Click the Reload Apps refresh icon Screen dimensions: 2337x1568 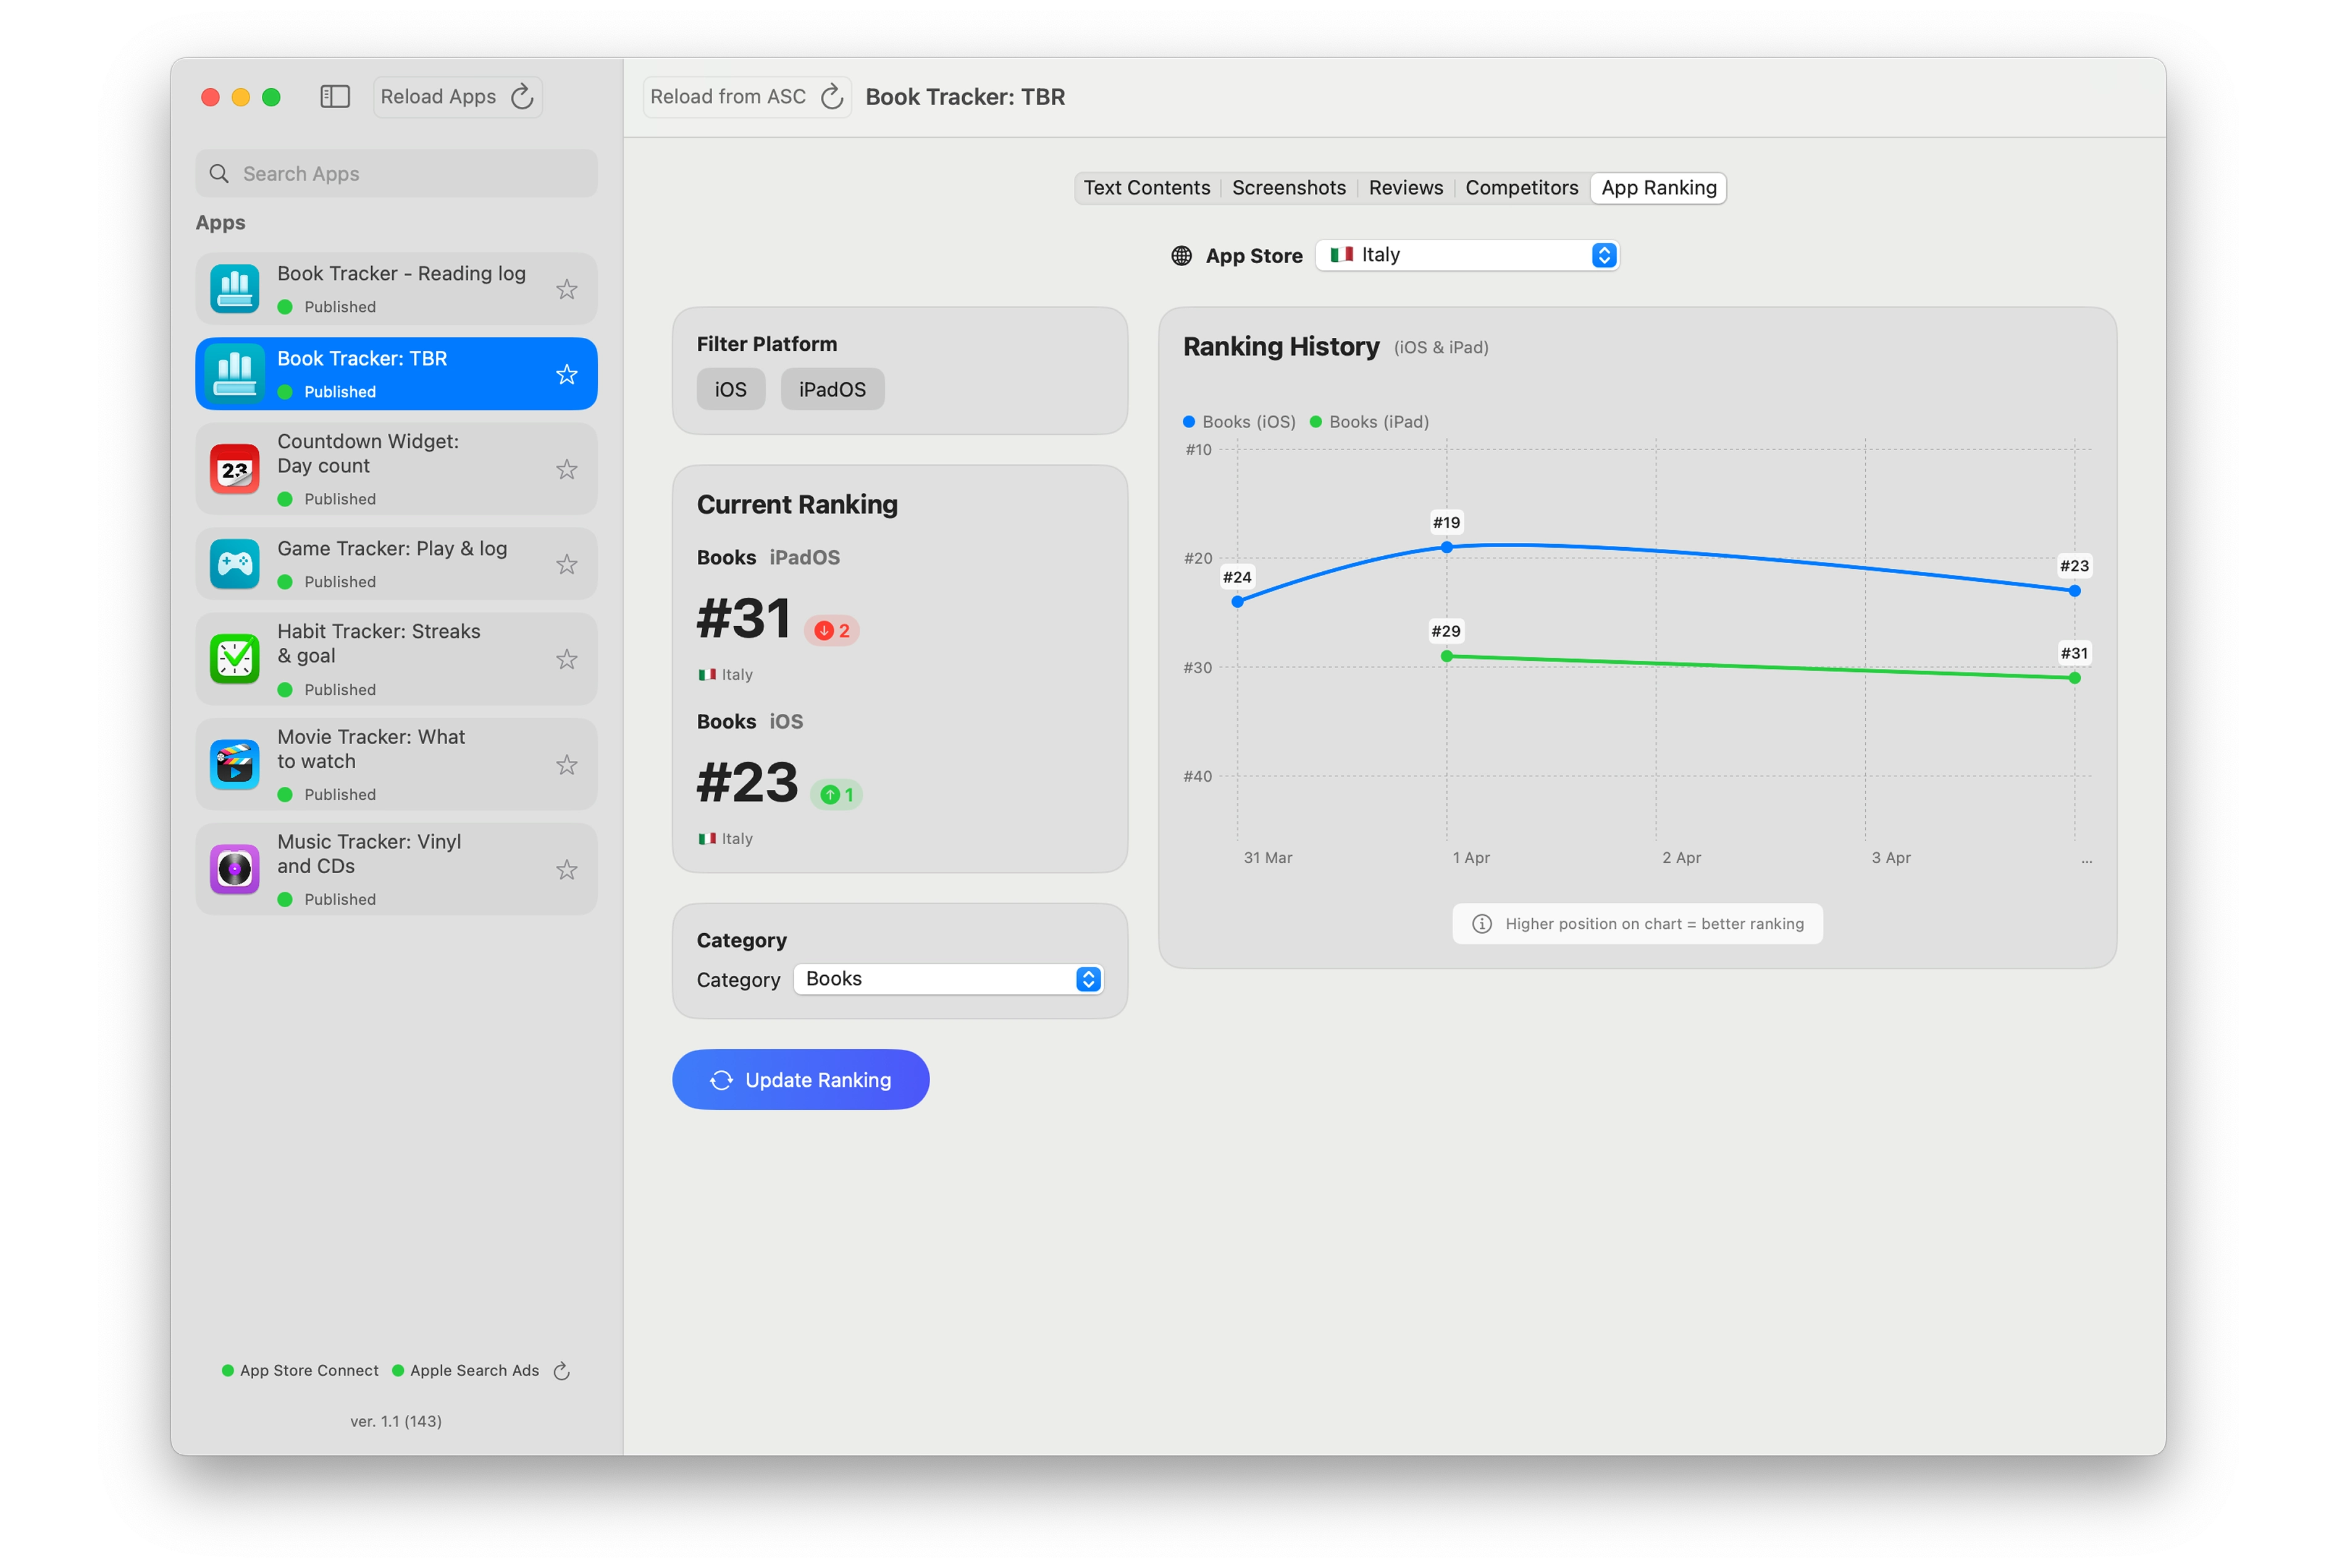click(522, 97)
